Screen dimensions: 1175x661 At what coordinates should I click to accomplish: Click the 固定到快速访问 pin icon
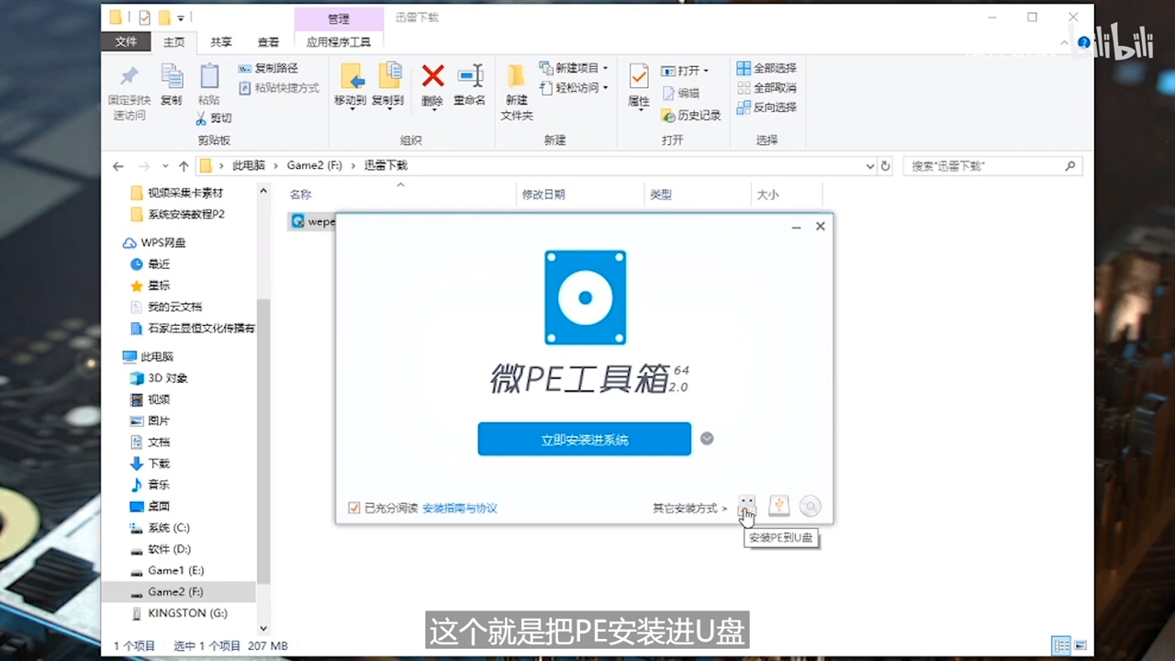point(129,76)
